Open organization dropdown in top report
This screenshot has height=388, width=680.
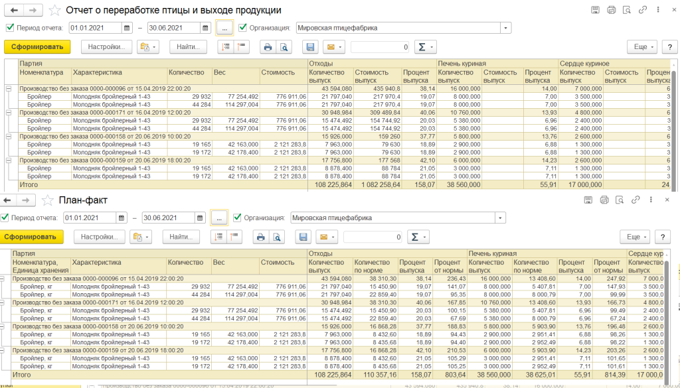pos(506,28)
